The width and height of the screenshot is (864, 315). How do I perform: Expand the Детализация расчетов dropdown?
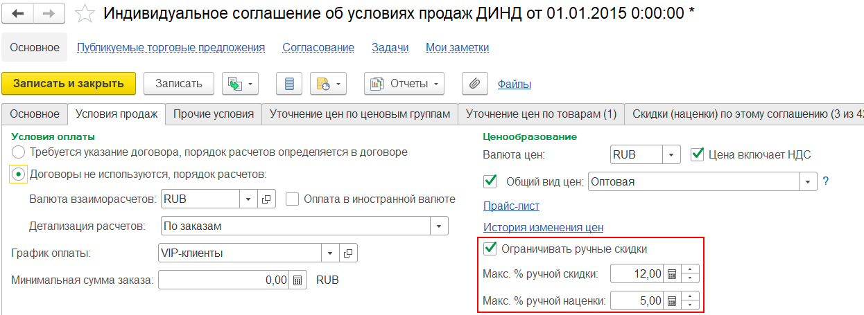tap(439, 226)
